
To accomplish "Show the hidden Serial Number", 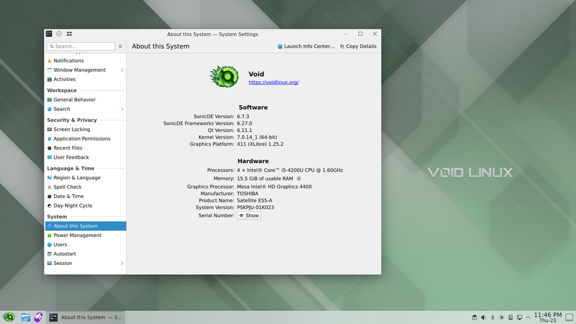I will 249,215.
